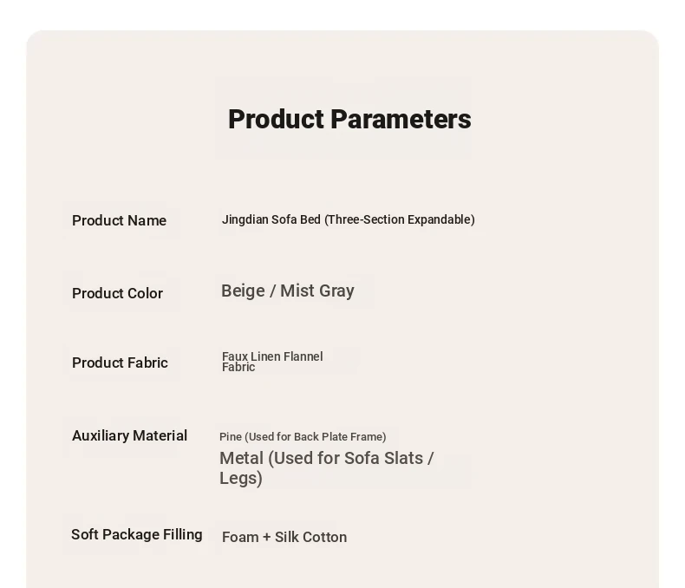Click the word Legs) in the metal description
The height and width of the screenshot is (588, 685).
coord(241,479)
